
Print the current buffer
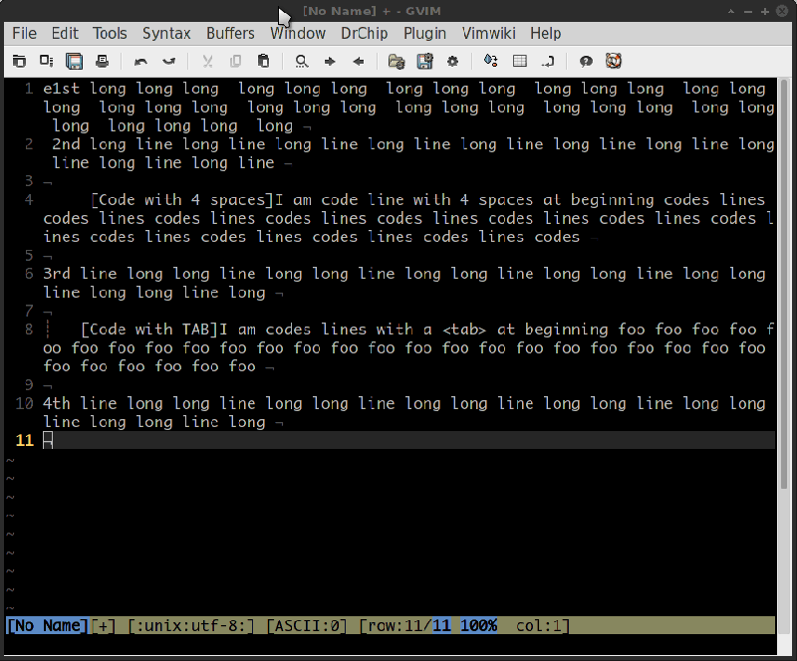click(x=101, y=61)
